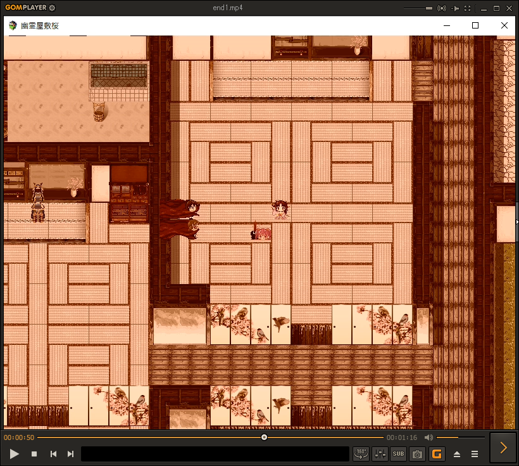The height and width of the screenshot is (466, 519).
Task: Click the black info display box
Action: (215, 454)
